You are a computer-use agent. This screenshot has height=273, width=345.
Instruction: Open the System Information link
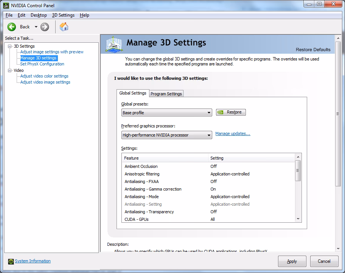tap(33, 261)
